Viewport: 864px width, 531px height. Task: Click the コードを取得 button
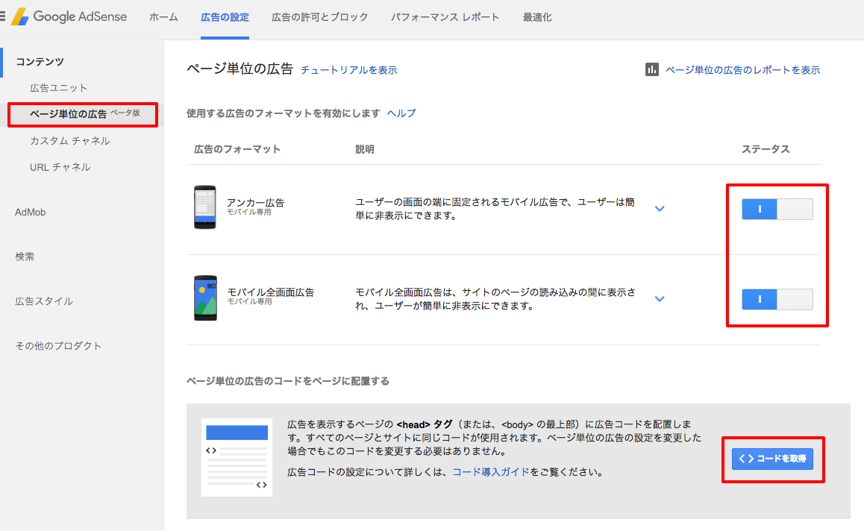[772, 459]
